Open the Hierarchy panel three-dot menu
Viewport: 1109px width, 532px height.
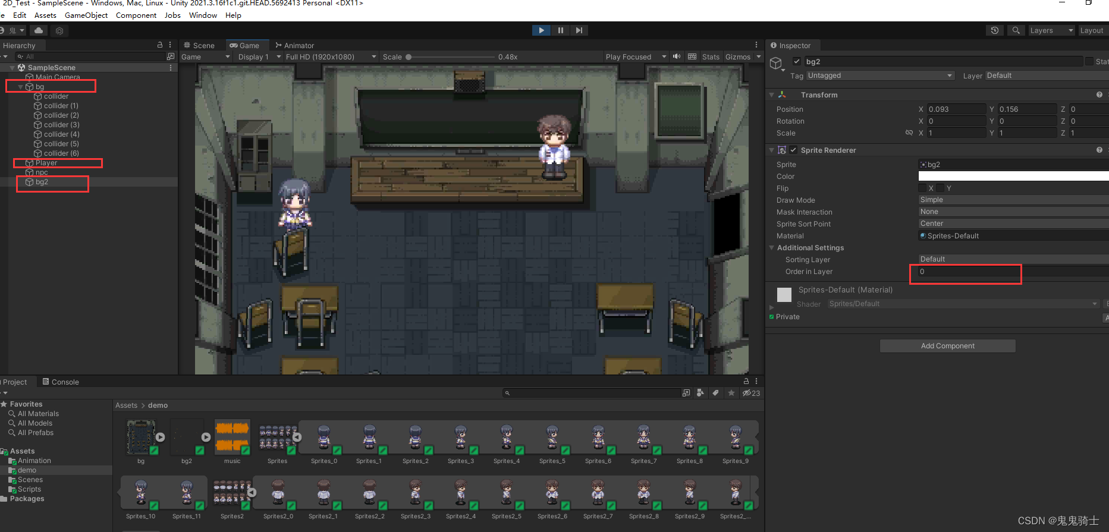[x=170, y=45]
